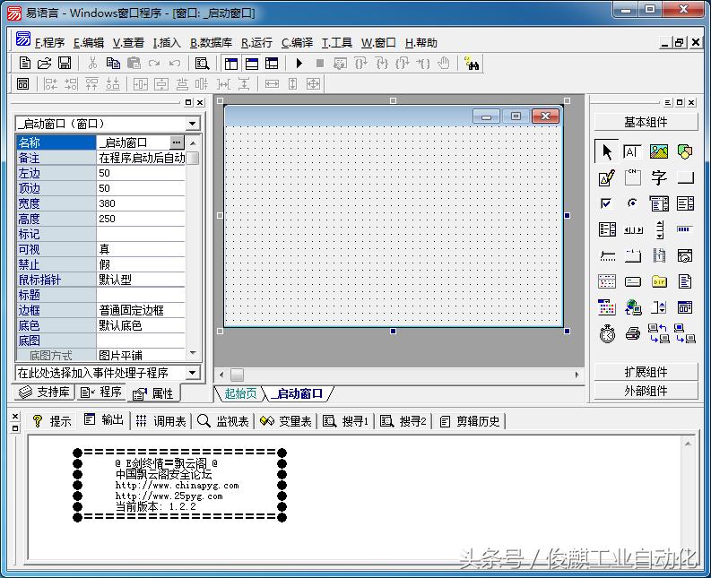Click the 外部组件 toolbox button
Image resolution: width=711 pixels, height=578 pixels.
pos(646,391)
